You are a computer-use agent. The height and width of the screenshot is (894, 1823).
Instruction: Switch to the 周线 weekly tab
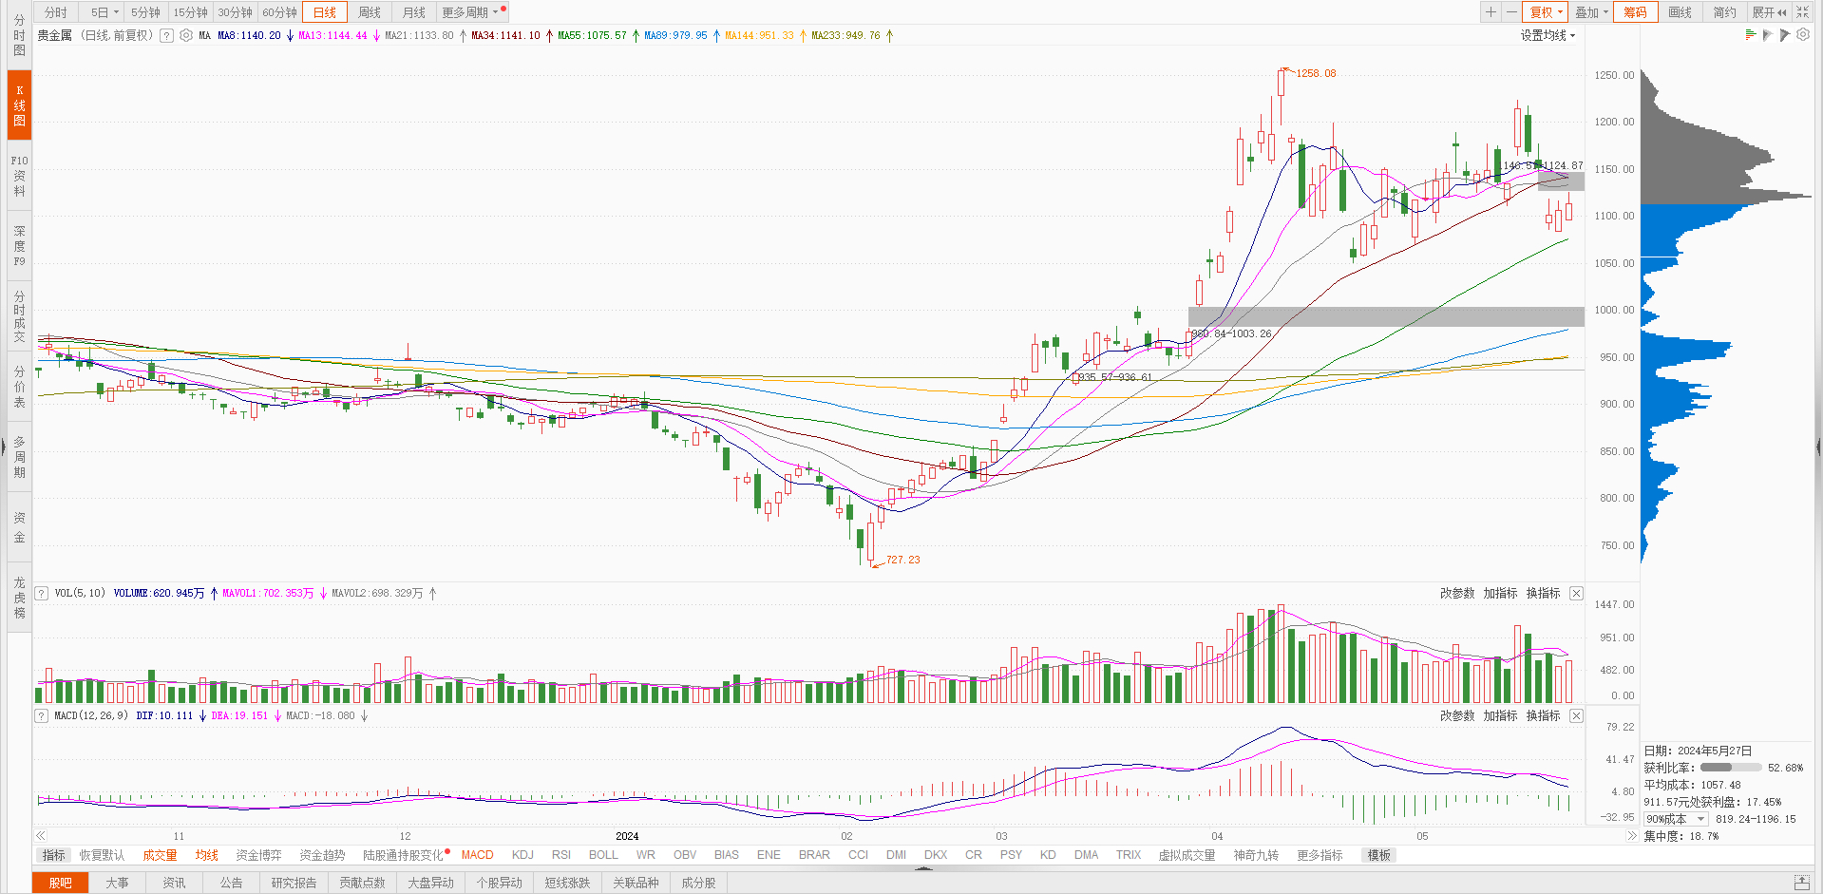point(370,12)
